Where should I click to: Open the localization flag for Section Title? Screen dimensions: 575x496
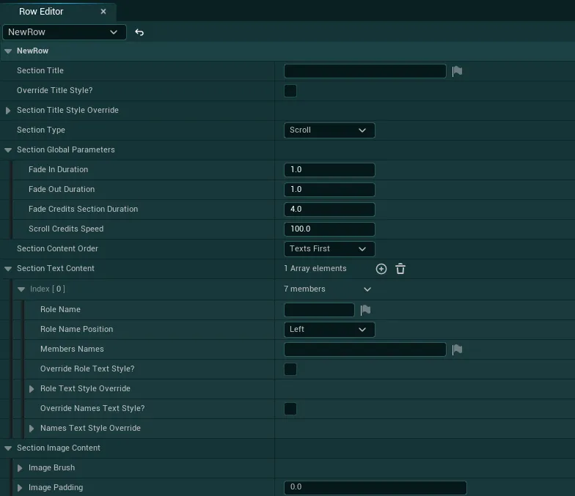pos(458,71)
